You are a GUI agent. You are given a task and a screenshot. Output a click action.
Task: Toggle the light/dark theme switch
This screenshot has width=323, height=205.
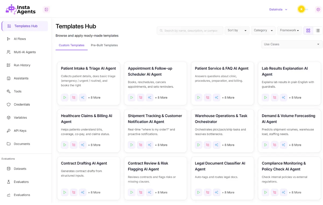click(x=303, y=9)
